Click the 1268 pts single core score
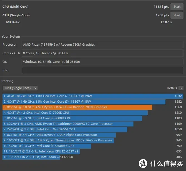 pyautogui.click(x=162, y=15)
